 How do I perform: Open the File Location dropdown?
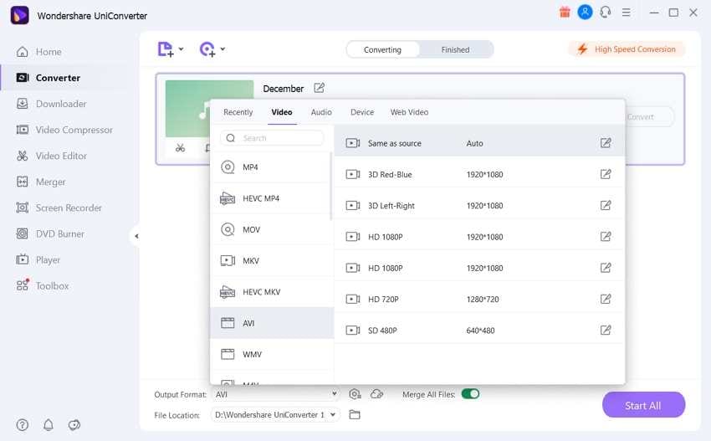pyautogui.click(x=275, y=415)
